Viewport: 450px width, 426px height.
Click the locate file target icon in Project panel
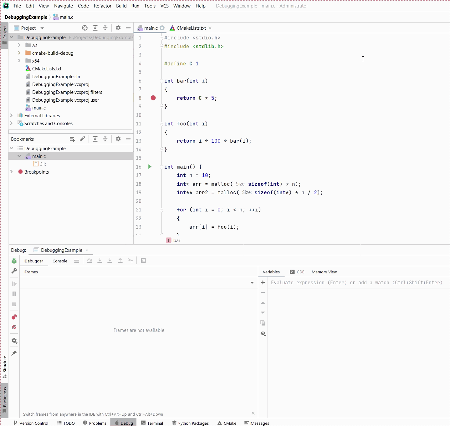tap(85, 28)
